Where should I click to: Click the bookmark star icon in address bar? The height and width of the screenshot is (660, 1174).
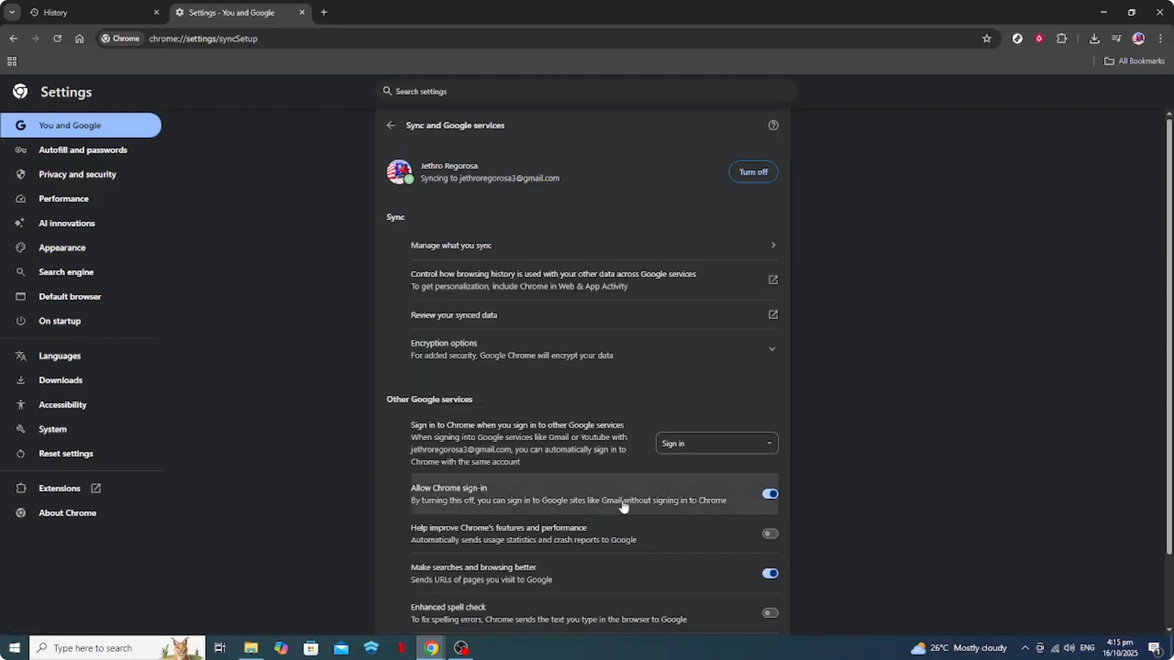(x=987, y=39)
